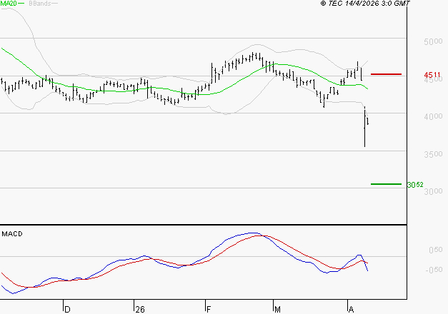Select the green 3052 support line
The width and height of the screenshot is (448, 314).
pyautogui.click(x=387, y=184)
